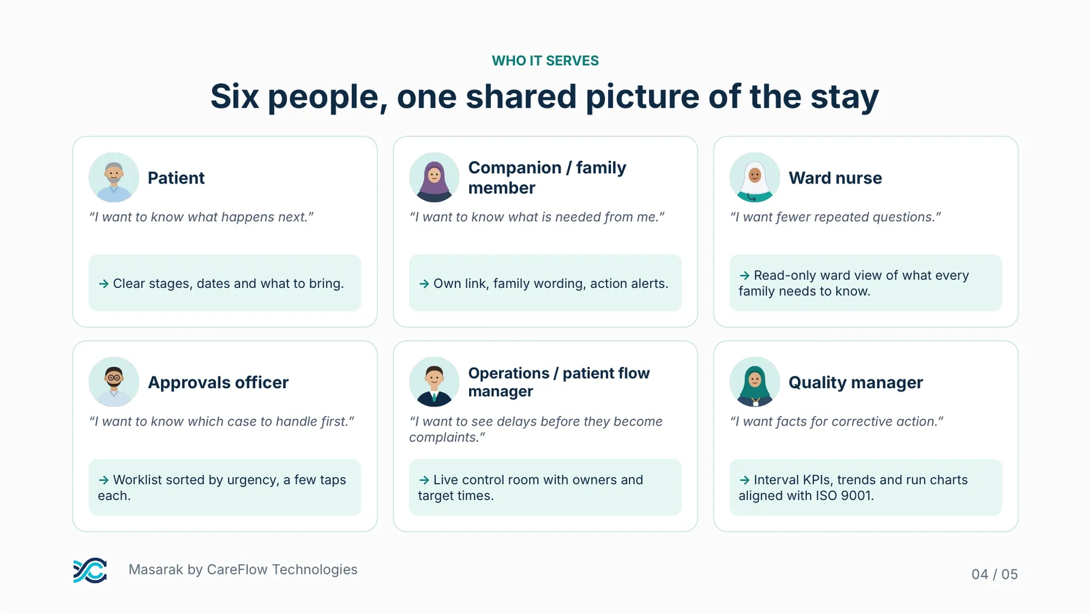This screenshot has height=614, width=1091.
Task: Open the Patient card heading
Action: click(176, 178)
